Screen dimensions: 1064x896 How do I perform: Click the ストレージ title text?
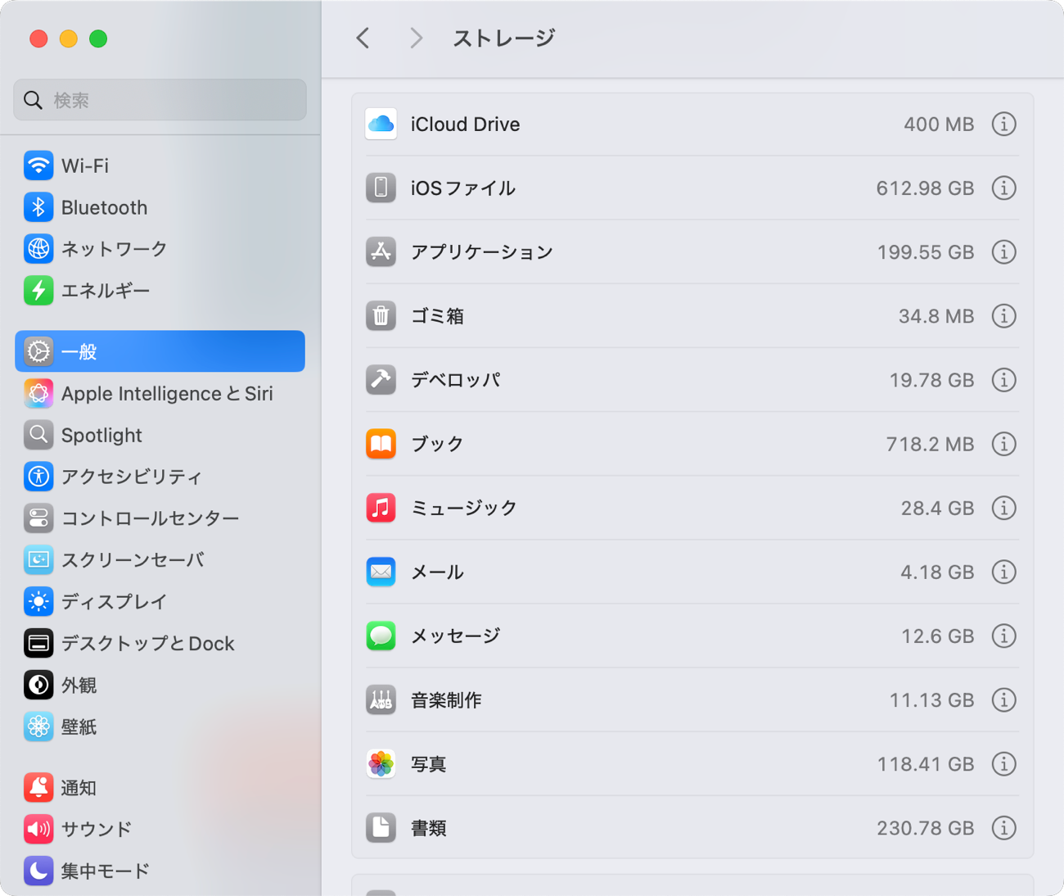coord(504,38)
